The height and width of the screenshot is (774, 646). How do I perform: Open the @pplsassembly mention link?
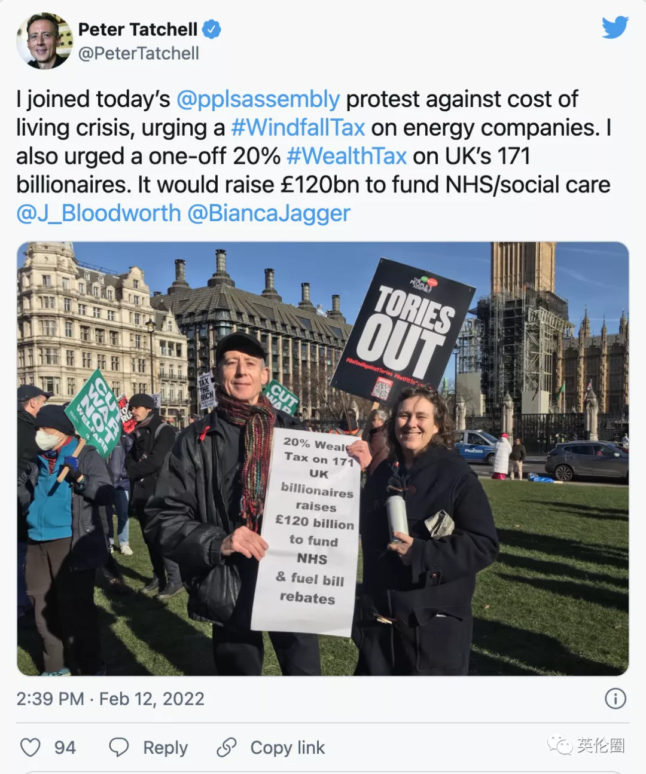pos(258,99)
